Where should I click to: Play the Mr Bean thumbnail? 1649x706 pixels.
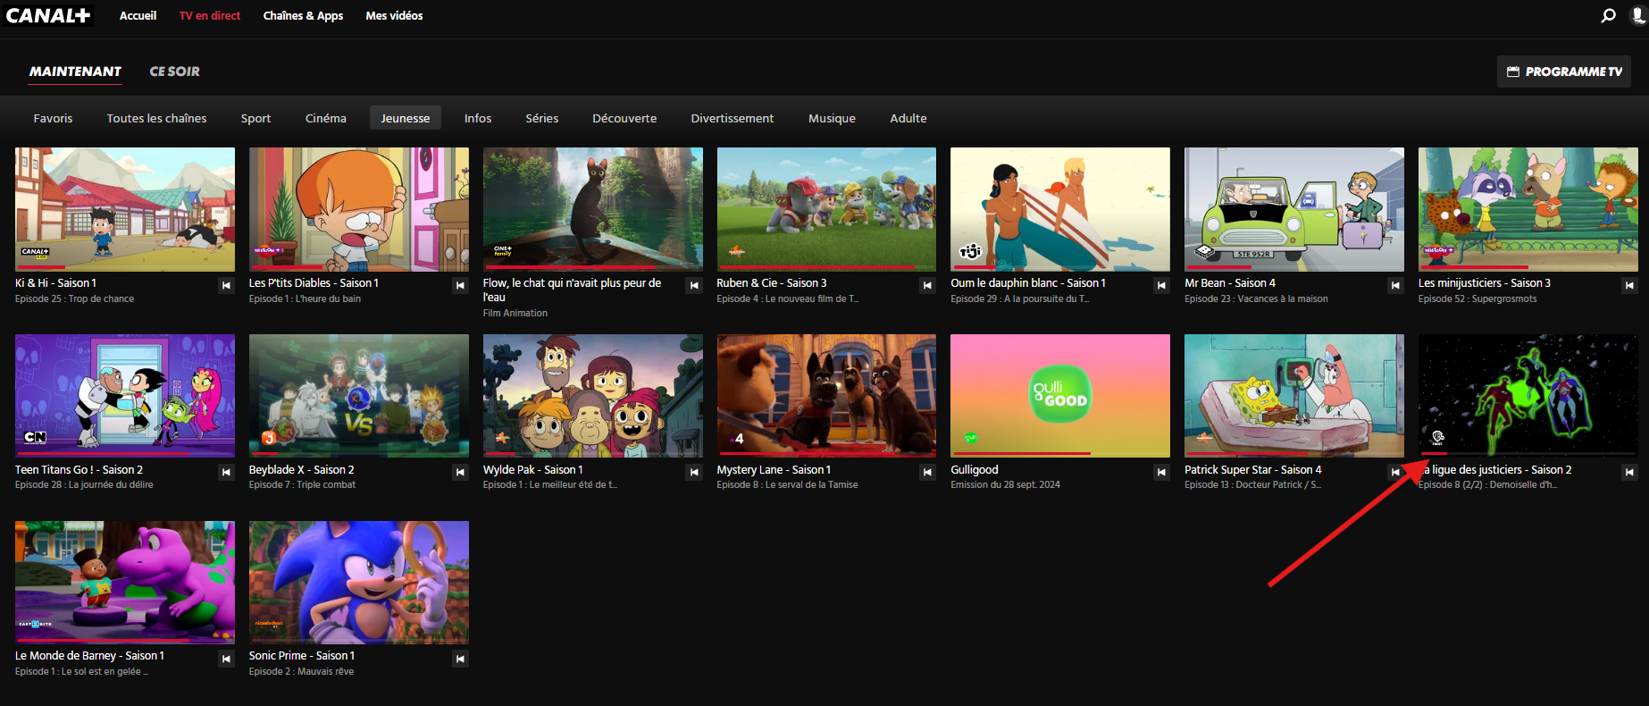1294,209
